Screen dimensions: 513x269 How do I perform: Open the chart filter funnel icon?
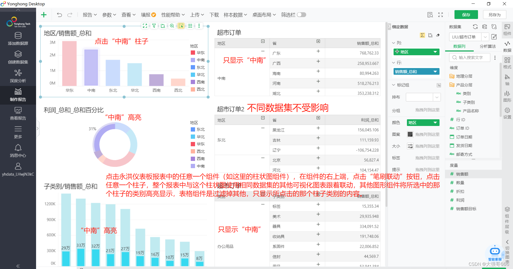(x=154, y=26)
